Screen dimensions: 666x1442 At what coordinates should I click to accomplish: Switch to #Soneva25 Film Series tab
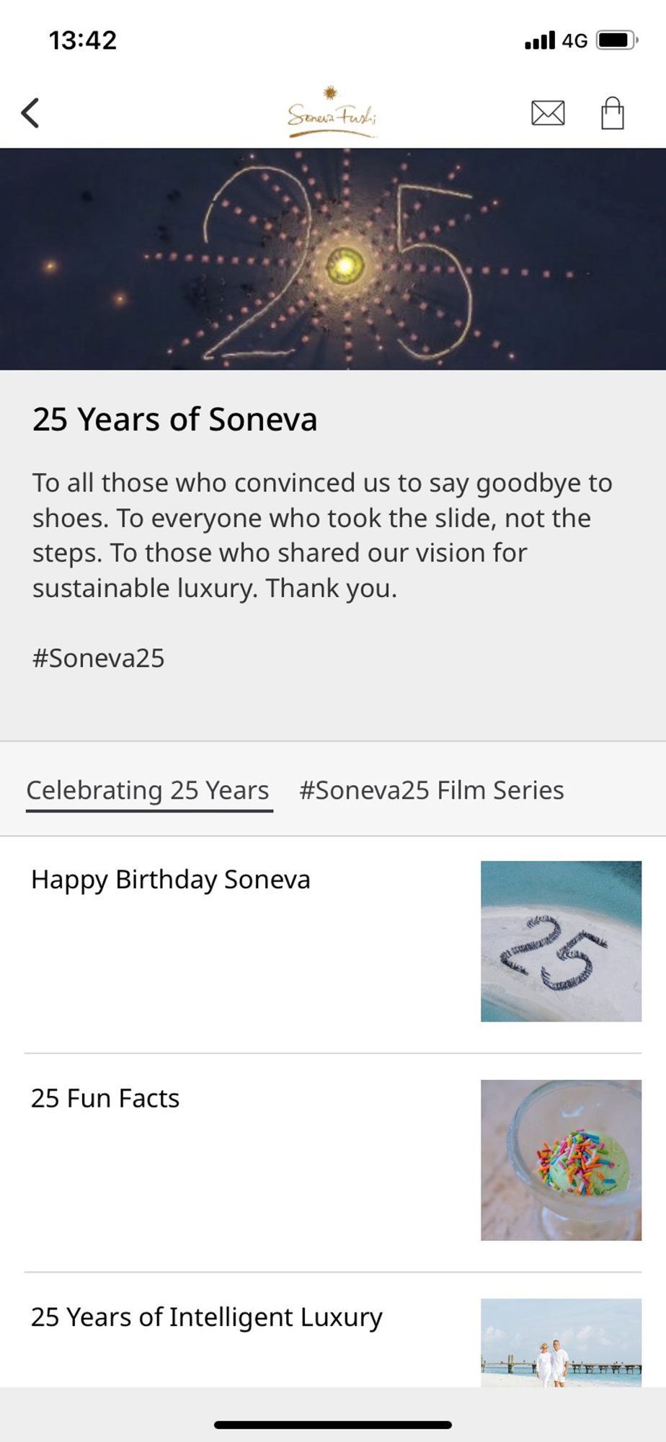431,790
